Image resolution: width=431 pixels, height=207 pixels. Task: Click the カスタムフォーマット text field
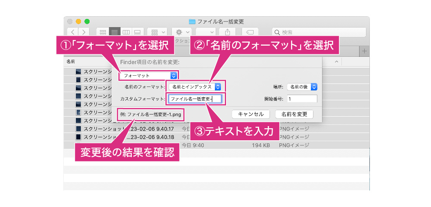[195, 99]
